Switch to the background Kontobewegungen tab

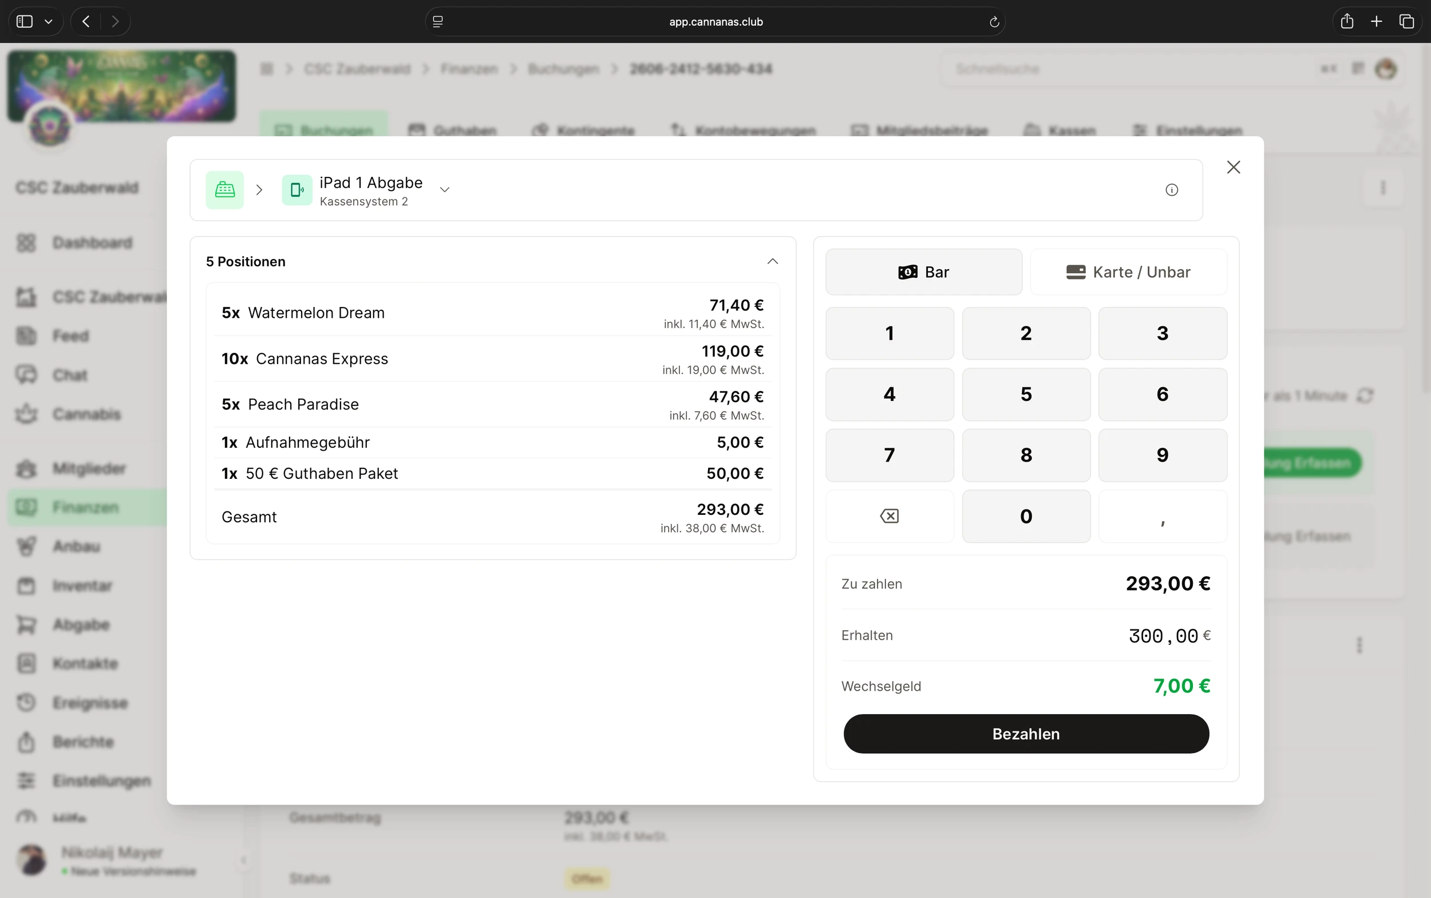[x=743, y=131]
